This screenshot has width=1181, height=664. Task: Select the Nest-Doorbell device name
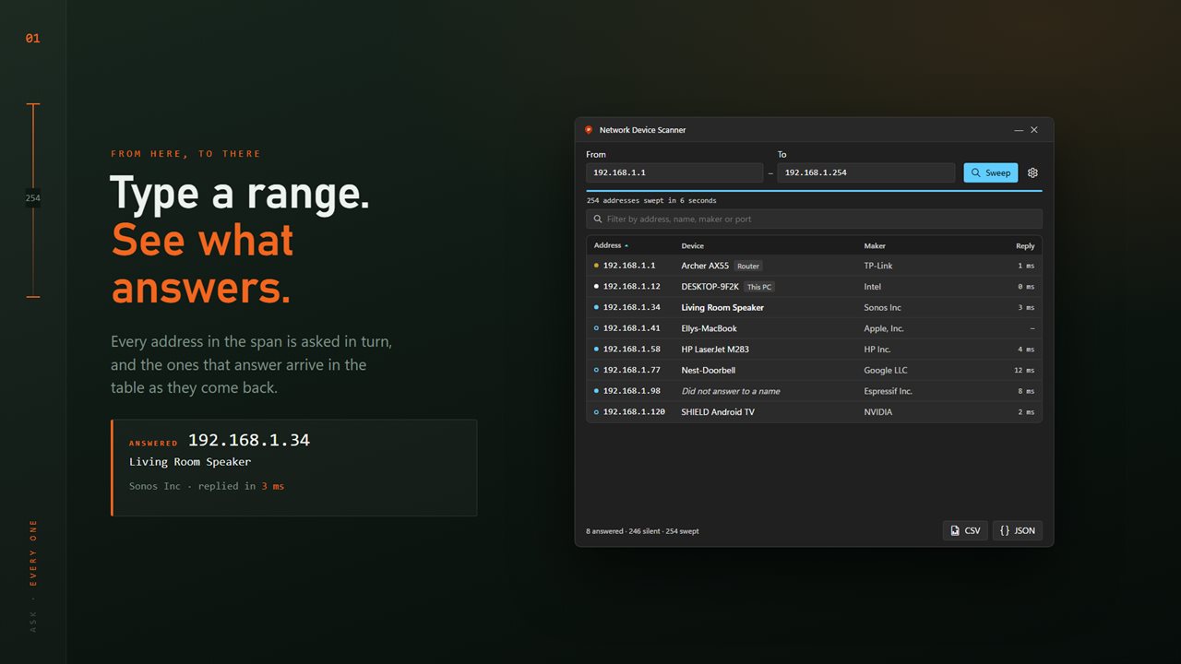coord(709,370)
